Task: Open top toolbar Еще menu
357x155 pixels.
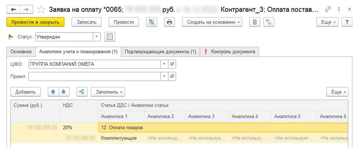Action: (327, 22)
